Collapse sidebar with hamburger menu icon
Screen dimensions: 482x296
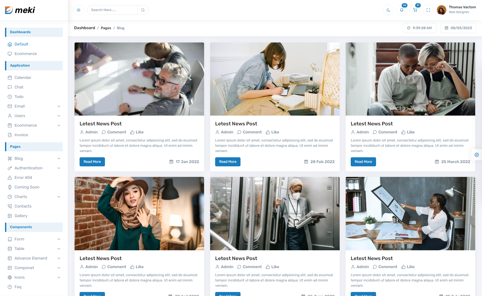(x=79, y=10)
